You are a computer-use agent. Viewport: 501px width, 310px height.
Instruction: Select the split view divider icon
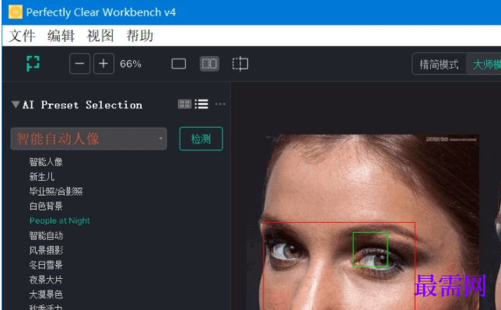[240, 64]
